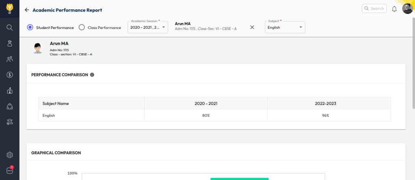
Task: Click the green bar in the graph
Action: point(239,178)
